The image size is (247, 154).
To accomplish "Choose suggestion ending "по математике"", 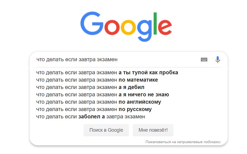I will click(97, 80).
